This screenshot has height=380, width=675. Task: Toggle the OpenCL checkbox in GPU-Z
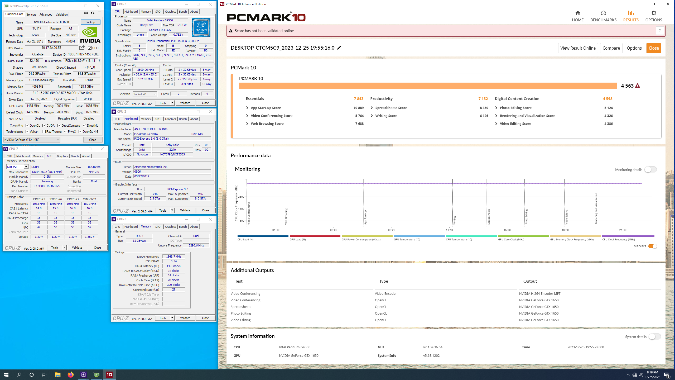(x=27, y=126)
